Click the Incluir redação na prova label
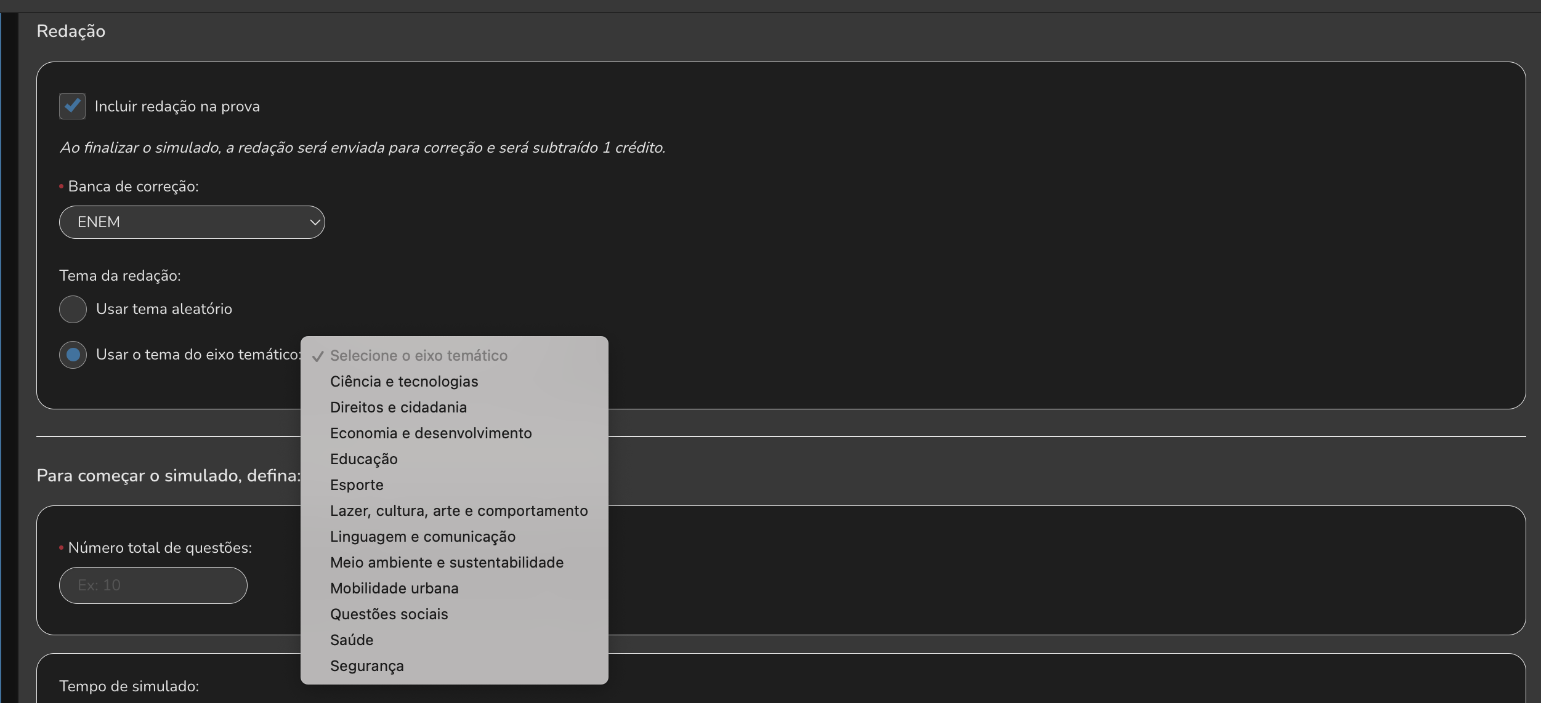1541x703 pixels. 177,106
